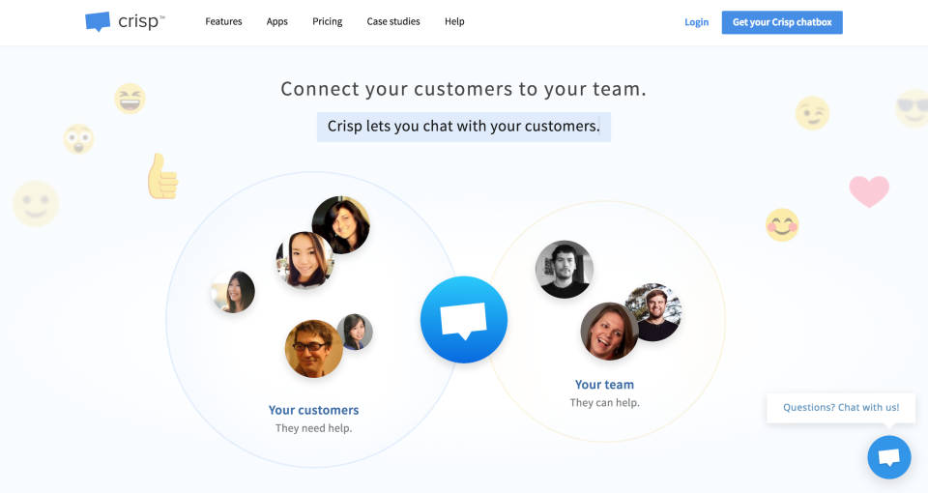Open the chat widget bubble icon
This screenshot has width=928, height=493.
point(889,457)
